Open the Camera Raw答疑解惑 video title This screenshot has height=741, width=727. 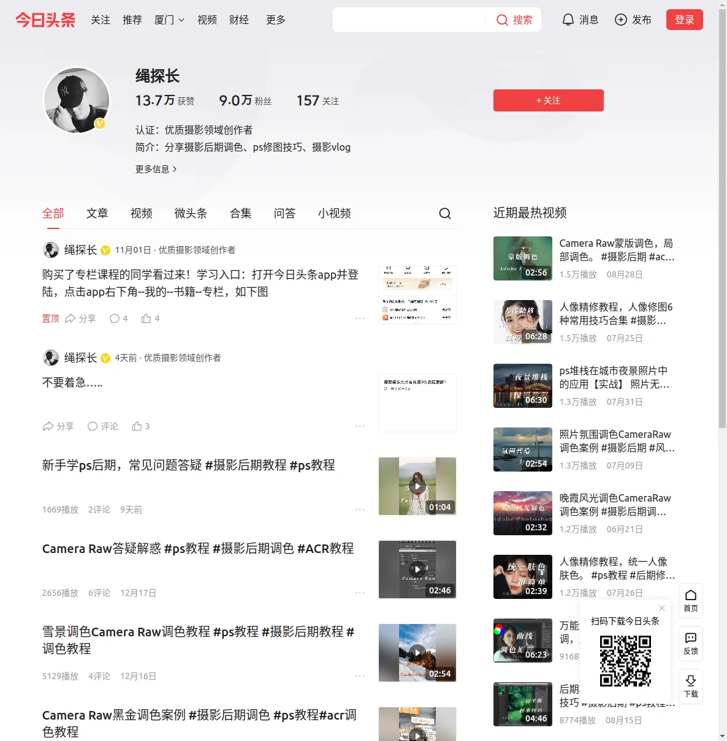click(198, 549)
